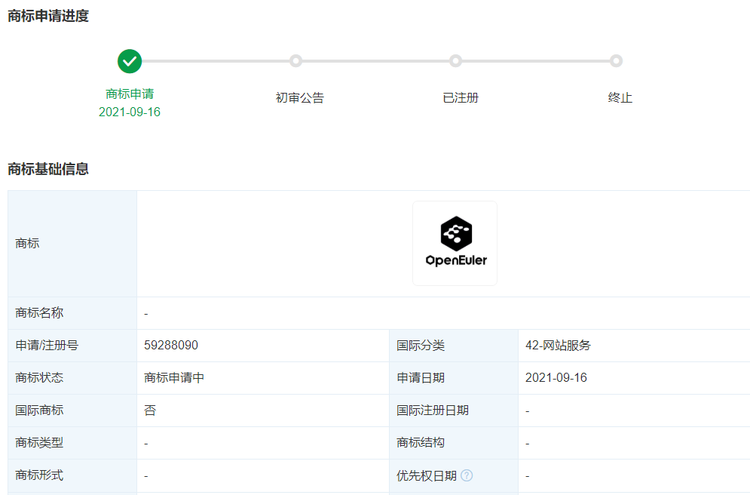Click the date 2021-09-16 under progress step
Viewport: 750px width, 495px height.
130,112
